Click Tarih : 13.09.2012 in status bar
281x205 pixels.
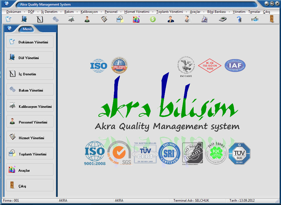click(242, 201)
